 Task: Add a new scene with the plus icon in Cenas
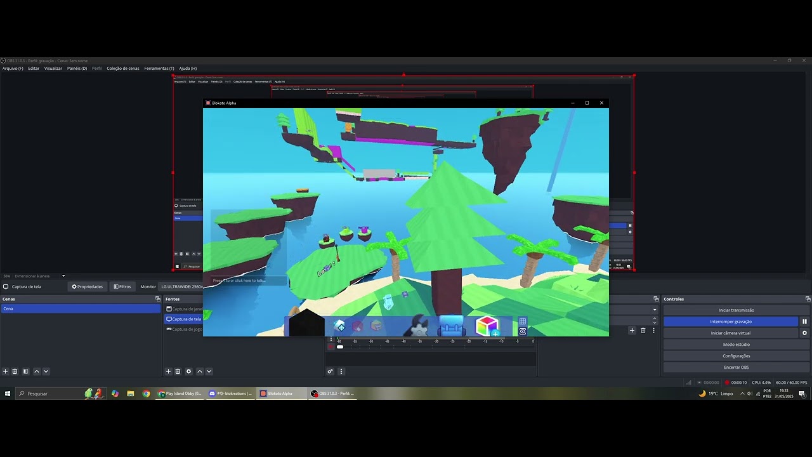(6, 371)
